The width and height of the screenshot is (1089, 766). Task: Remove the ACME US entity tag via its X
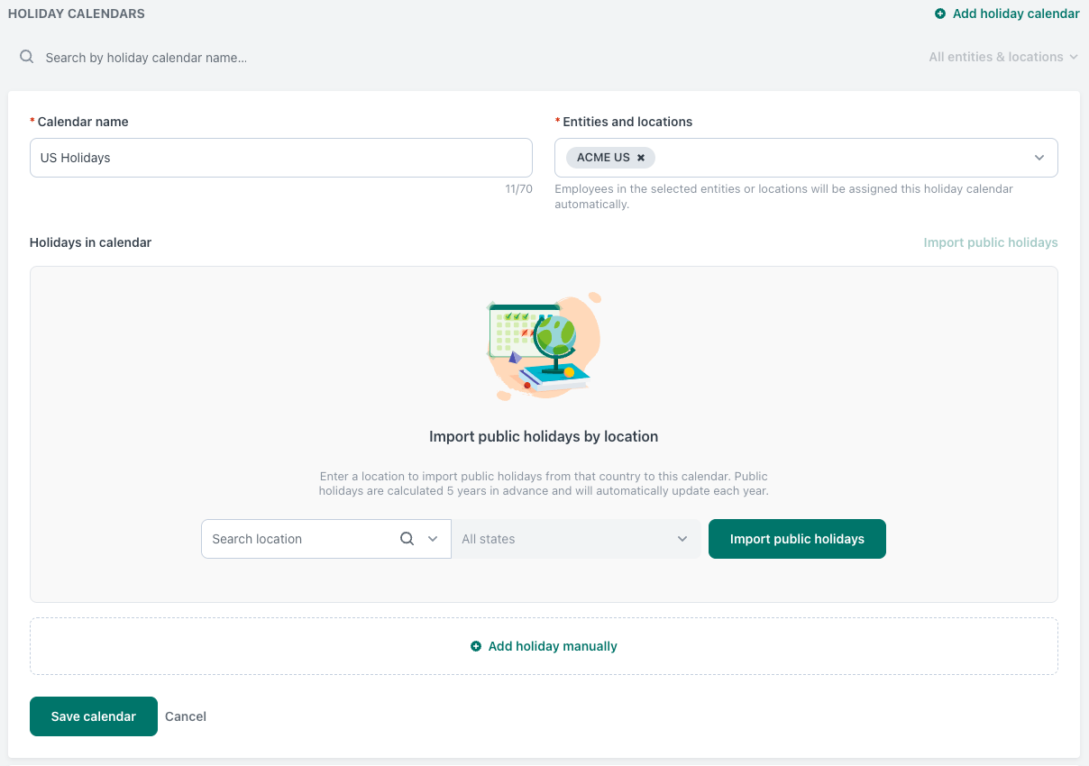[640, 157]
